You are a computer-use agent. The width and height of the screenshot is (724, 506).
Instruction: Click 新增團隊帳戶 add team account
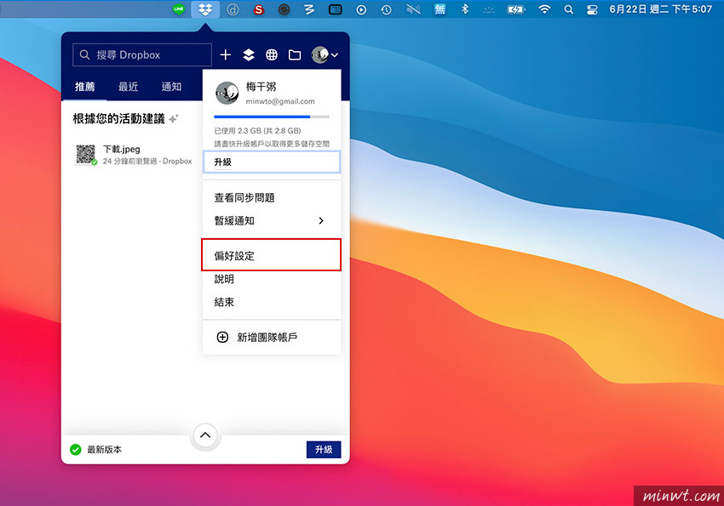coord(272,338)
